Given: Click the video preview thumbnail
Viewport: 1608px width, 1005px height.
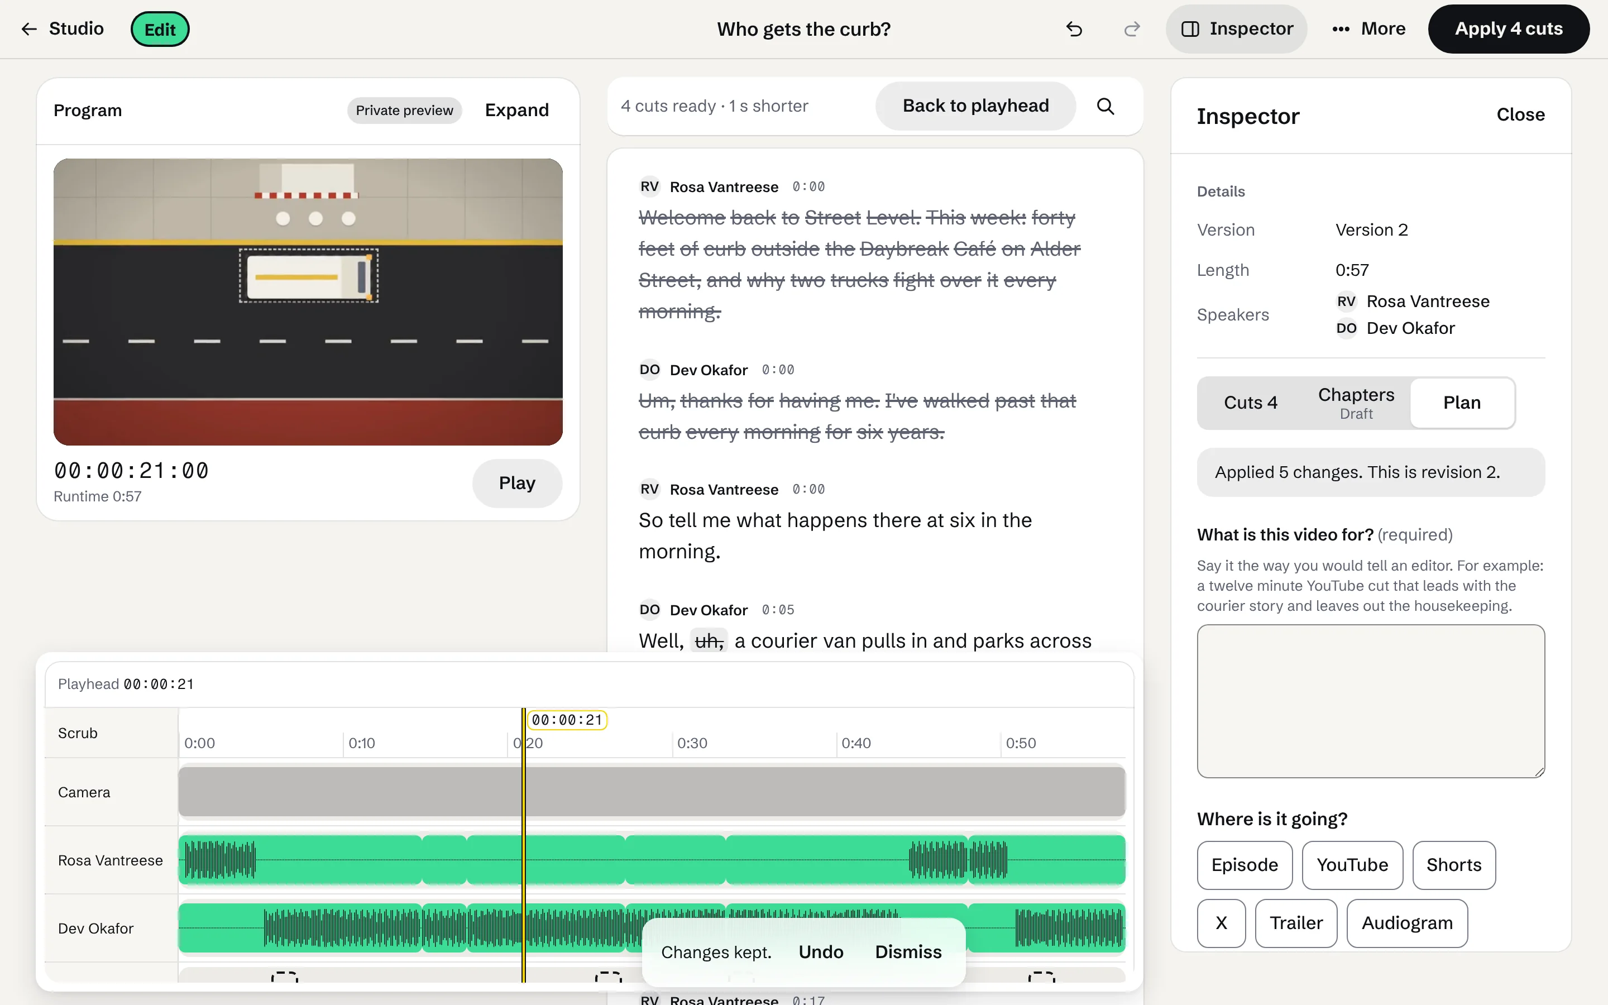Looking at the screenshot, I should [308, 301].
